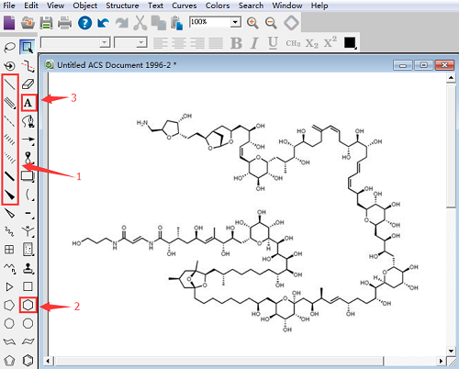Select the Benzene ring tool

coord(28,360)
